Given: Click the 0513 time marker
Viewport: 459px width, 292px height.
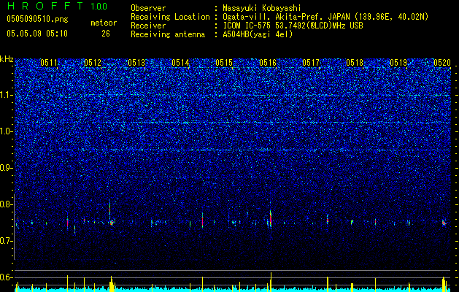Looking at the screenshot, I should pyautogui.click(x=136, y=63).
